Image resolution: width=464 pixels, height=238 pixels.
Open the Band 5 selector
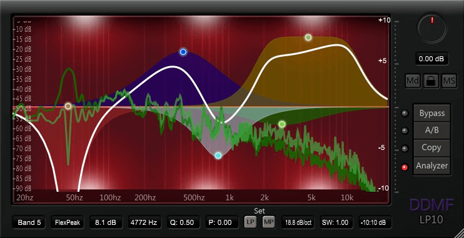tap(29, 222)
